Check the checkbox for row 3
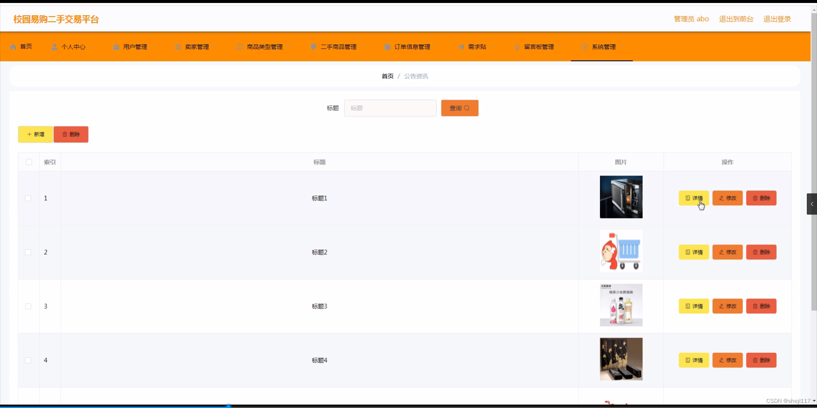817x408 pixels. [x=28, y=306]
